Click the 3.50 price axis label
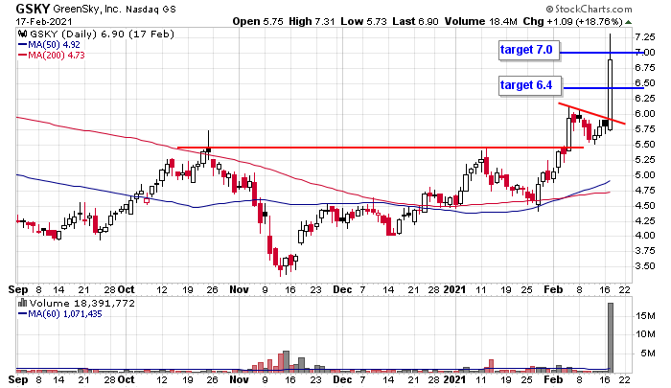This screenshot has width=671, height=388. [645, 266]
